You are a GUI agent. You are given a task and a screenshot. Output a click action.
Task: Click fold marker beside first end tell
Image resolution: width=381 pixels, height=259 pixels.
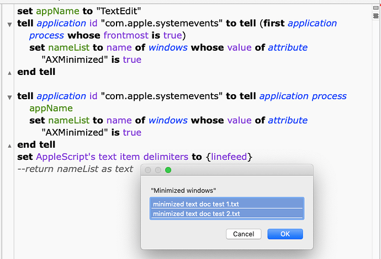tap(9, 72)
